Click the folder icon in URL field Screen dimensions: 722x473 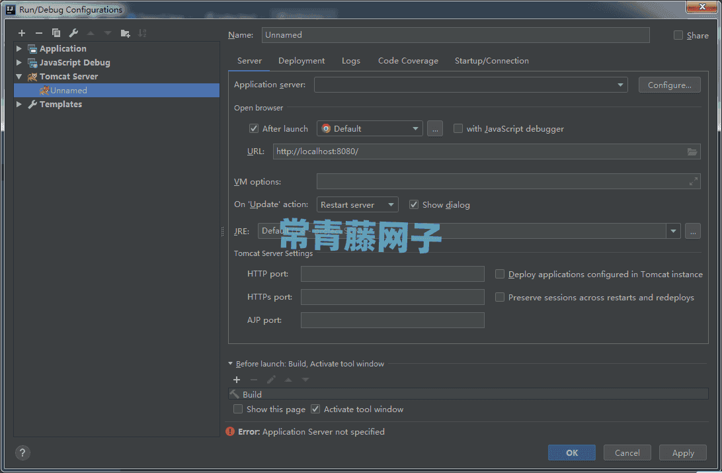point(692,151)
